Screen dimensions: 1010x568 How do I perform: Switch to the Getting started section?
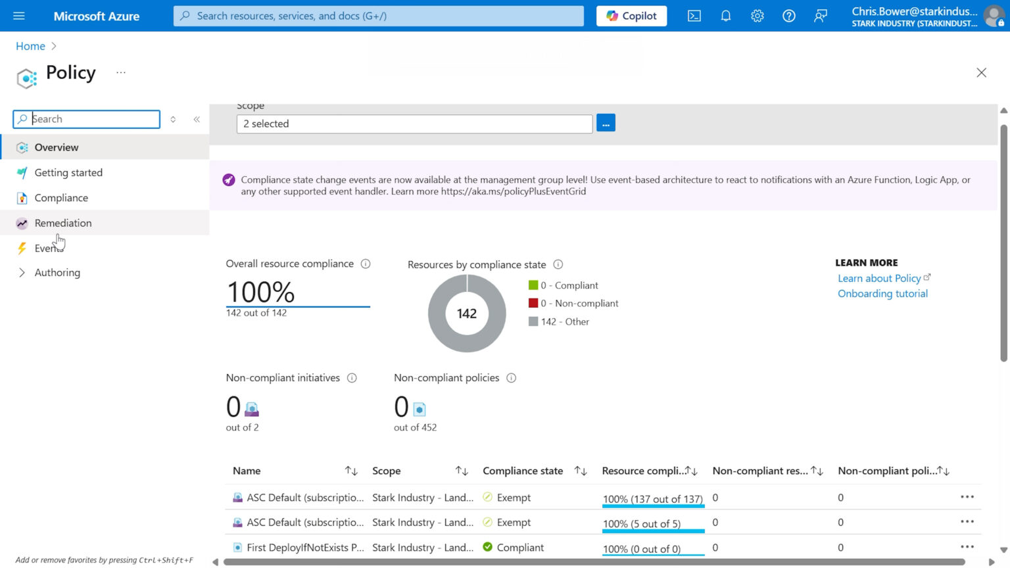point(68,172)
